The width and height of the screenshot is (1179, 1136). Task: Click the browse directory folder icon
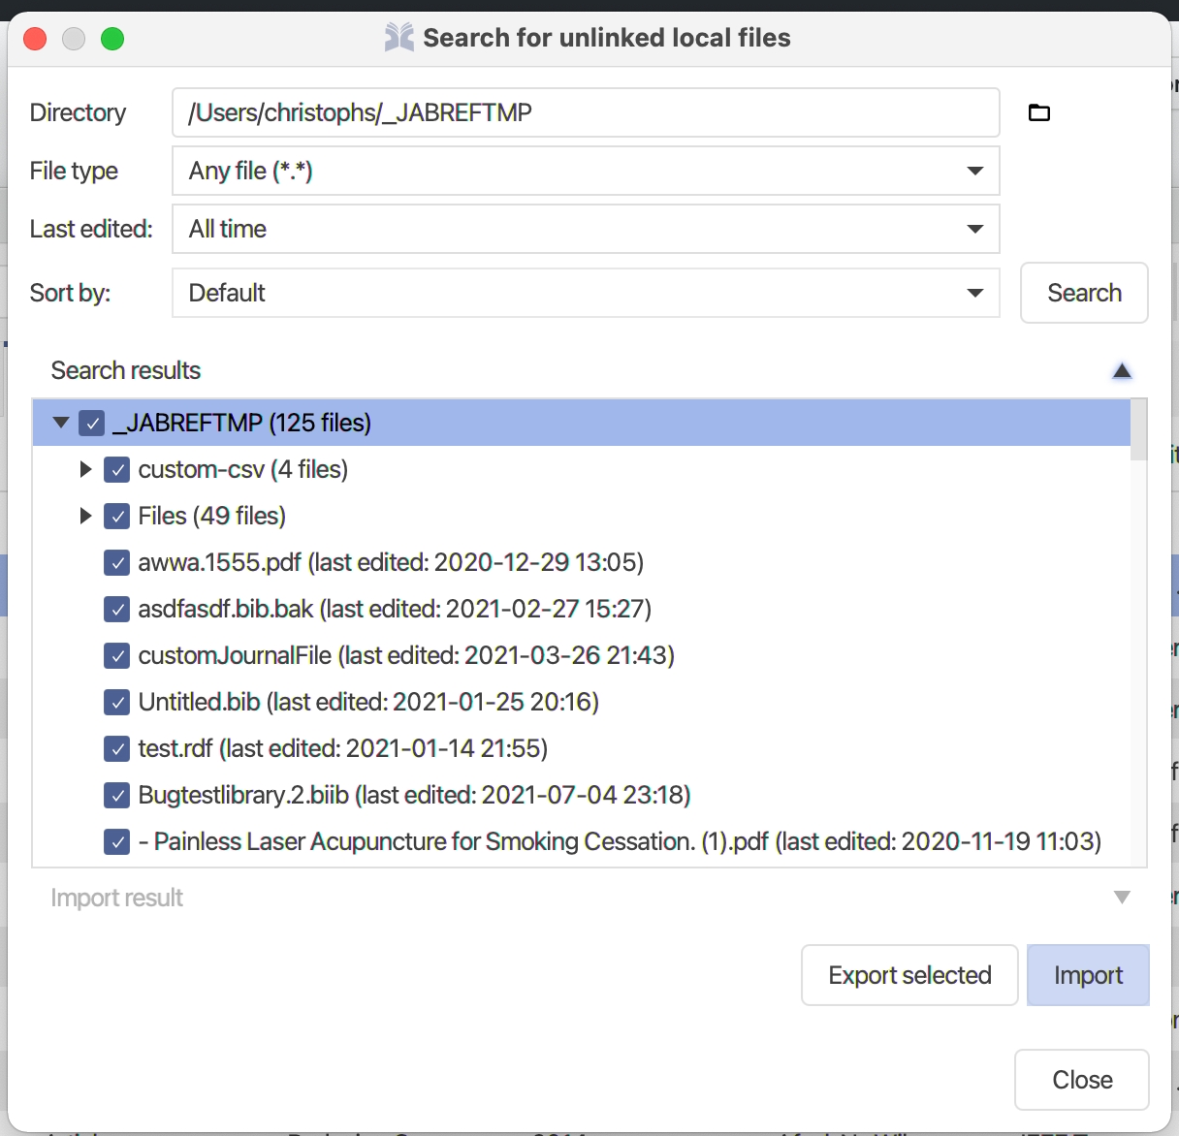coord(1038,112)
